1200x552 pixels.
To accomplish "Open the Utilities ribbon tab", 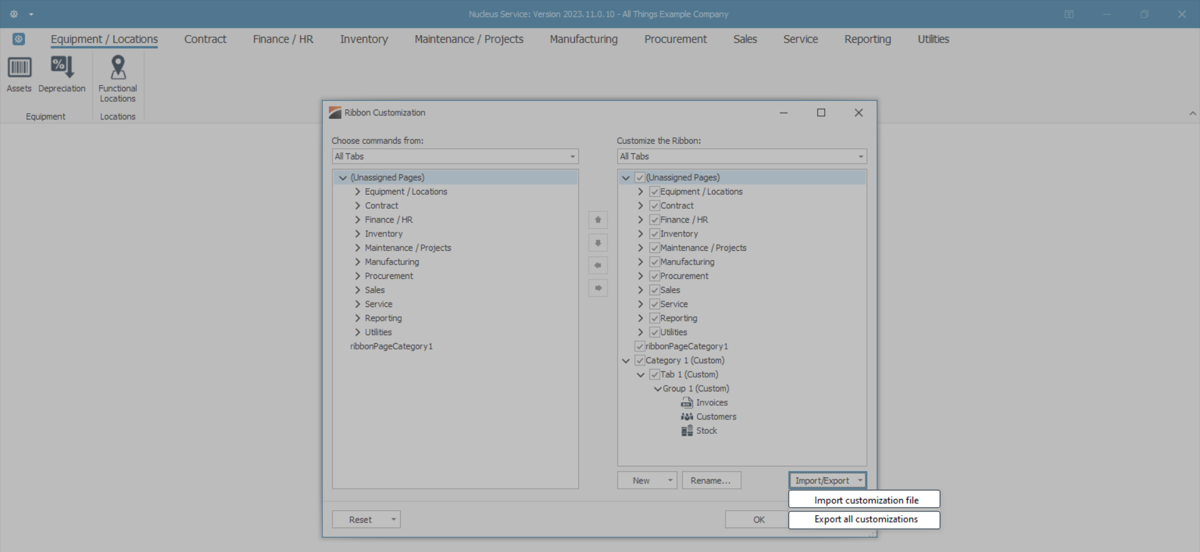I will pos(933,39).
